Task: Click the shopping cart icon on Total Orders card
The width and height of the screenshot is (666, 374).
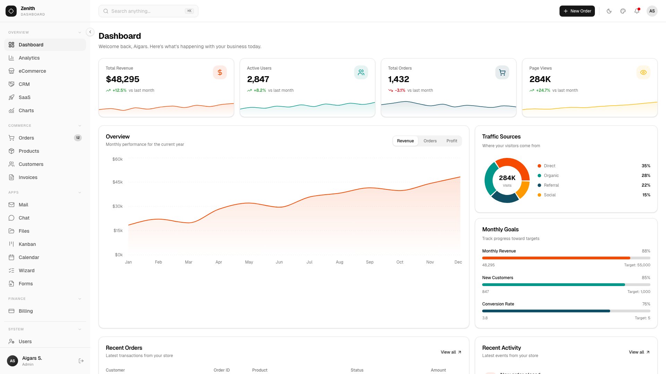Action: click(502, 72)
